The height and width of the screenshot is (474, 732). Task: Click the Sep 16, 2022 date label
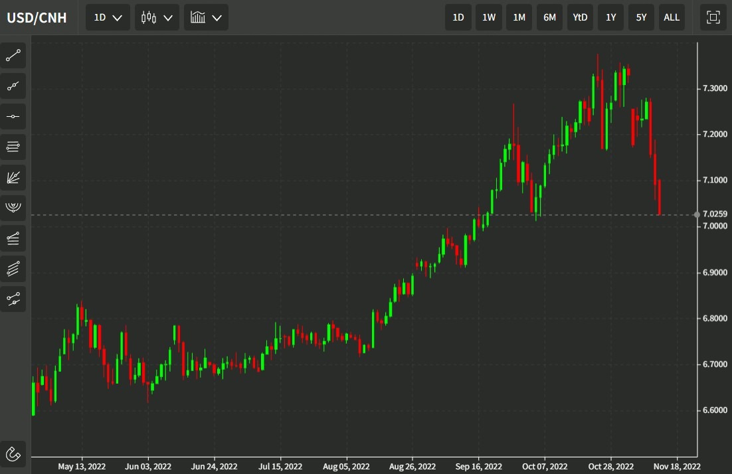tap(478, 467)
